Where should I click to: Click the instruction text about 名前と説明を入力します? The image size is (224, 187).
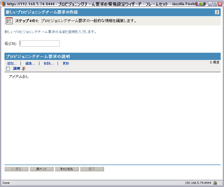click(x=50, y=32)
